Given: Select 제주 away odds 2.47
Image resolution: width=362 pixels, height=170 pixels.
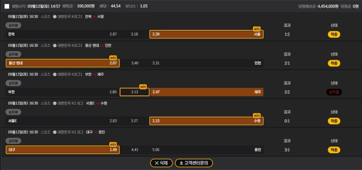Looking at the screenshot, I should (x=207, y=92).
